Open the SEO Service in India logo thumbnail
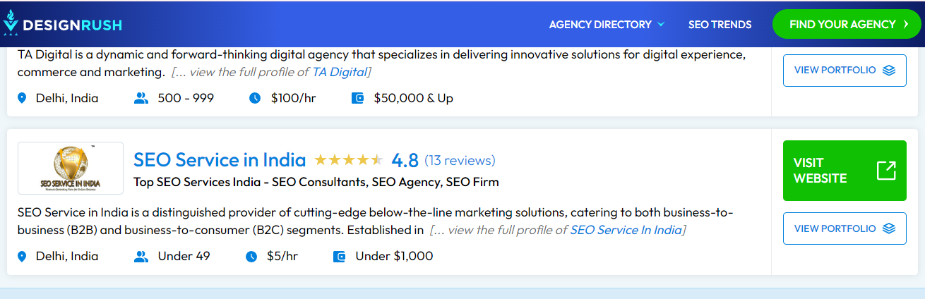 (71, 168)
